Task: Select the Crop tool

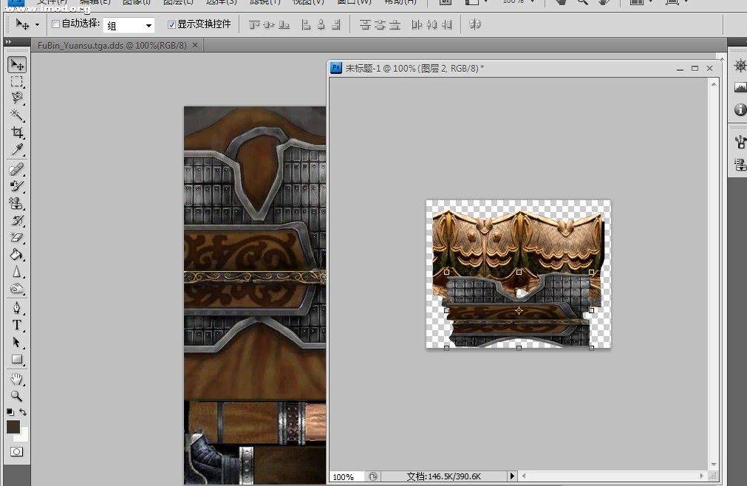Action: coord(16,133)
